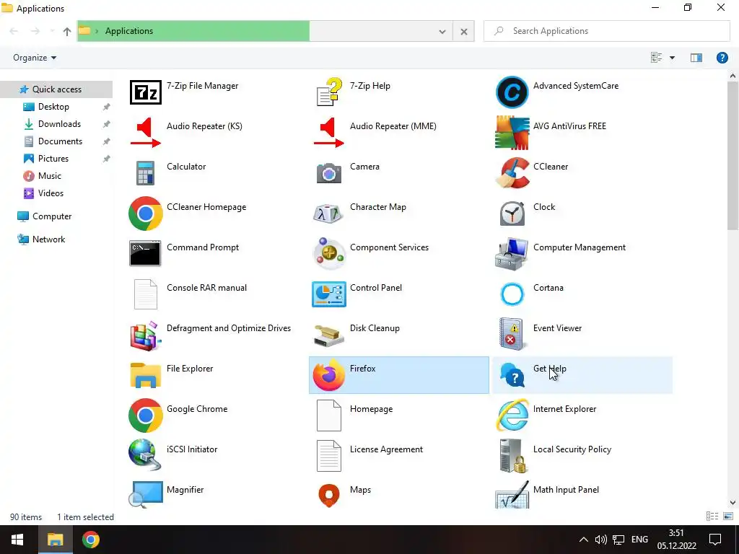Viewport: 739px width, 554px height.
Task: Select the Clock app icon
Action: pos(512,214)
